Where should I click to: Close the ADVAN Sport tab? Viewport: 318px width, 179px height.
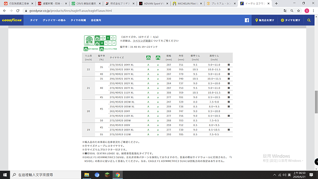pos(167,4)
